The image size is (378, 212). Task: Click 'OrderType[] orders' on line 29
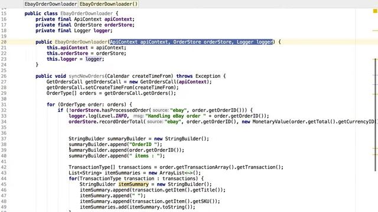71,93
